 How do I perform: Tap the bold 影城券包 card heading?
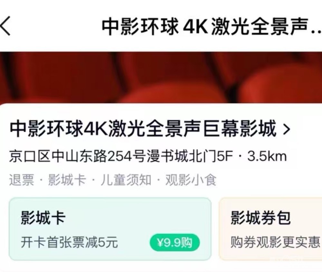(260, 218)
